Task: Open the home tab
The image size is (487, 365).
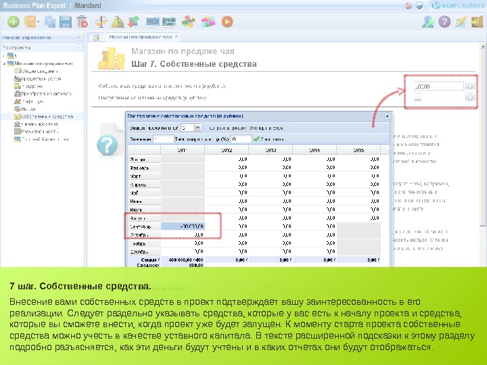Action: tap(96, 37)
